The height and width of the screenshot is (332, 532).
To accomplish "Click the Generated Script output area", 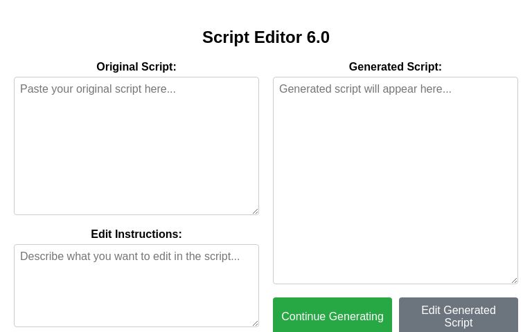I will click(396, 181).
